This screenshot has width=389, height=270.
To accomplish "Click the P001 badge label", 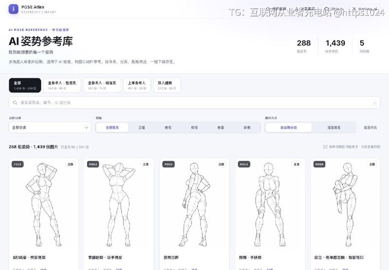I will click(x=18, y=164).
